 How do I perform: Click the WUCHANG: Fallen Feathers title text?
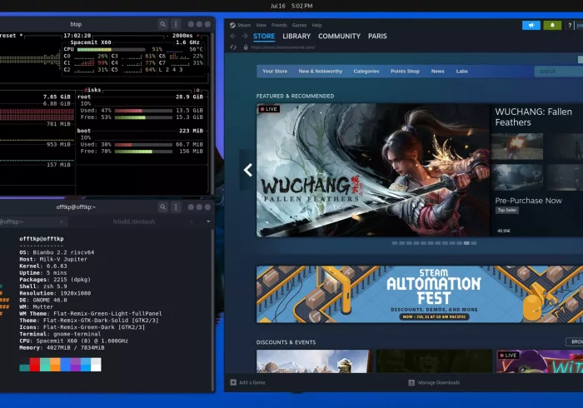click(x=533, y=117)
